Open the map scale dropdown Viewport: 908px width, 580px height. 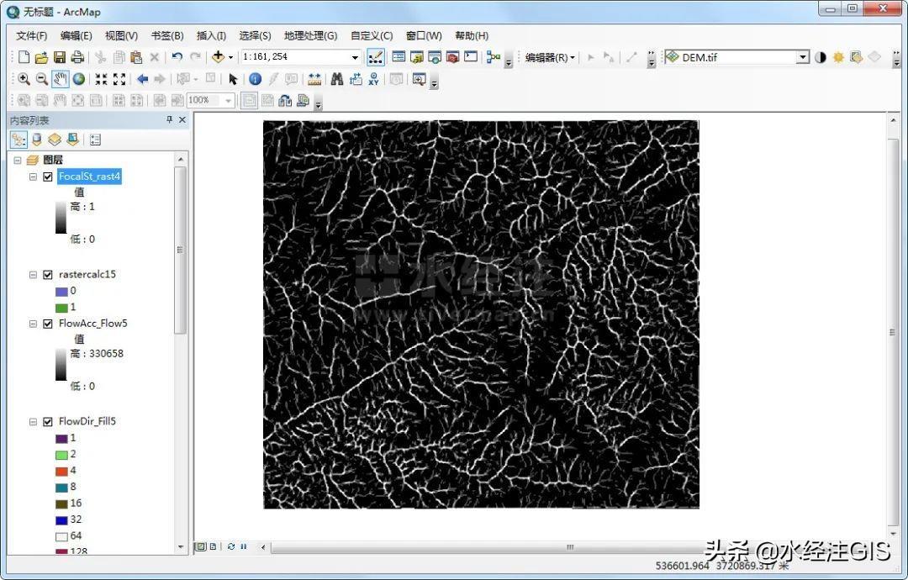(355, 57)
